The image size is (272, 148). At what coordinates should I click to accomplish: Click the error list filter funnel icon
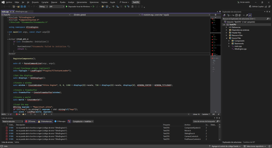click(x=69, y=121)
